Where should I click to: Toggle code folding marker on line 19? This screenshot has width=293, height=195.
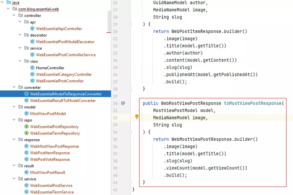pyautogui.click(x=130, y=24)
